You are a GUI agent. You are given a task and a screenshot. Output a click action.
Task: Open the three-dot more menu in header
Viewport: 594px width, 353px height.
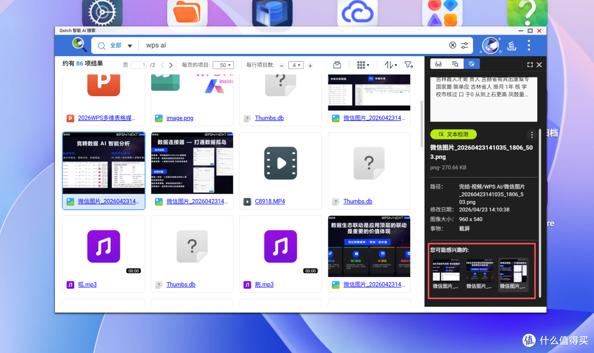click(529, 46)
